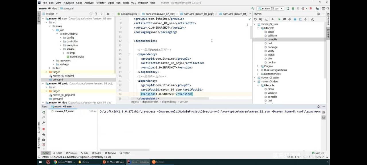Open Maven settings wrench icon
367x165 pixels.
click(312, 19)
